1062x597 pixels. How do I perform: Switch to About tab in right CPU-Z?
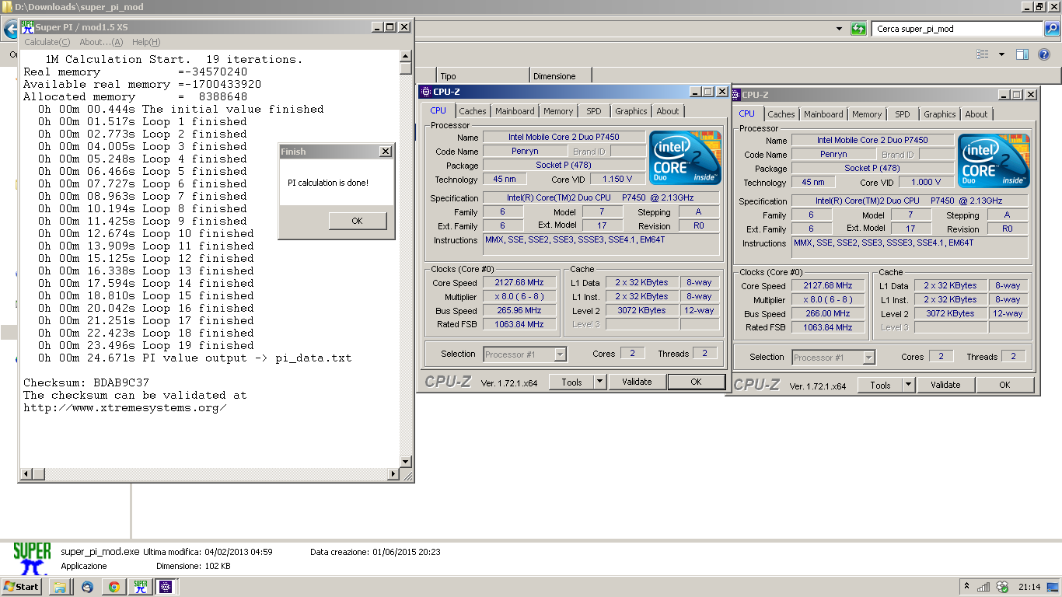[x=976, y=114]
